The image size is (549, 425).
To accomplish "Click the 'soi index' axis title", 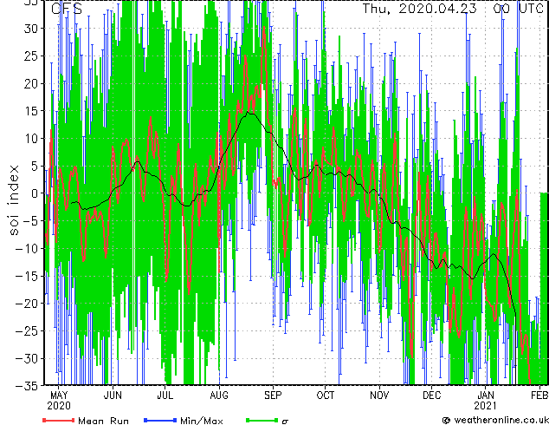I will [x=14, y=199].
